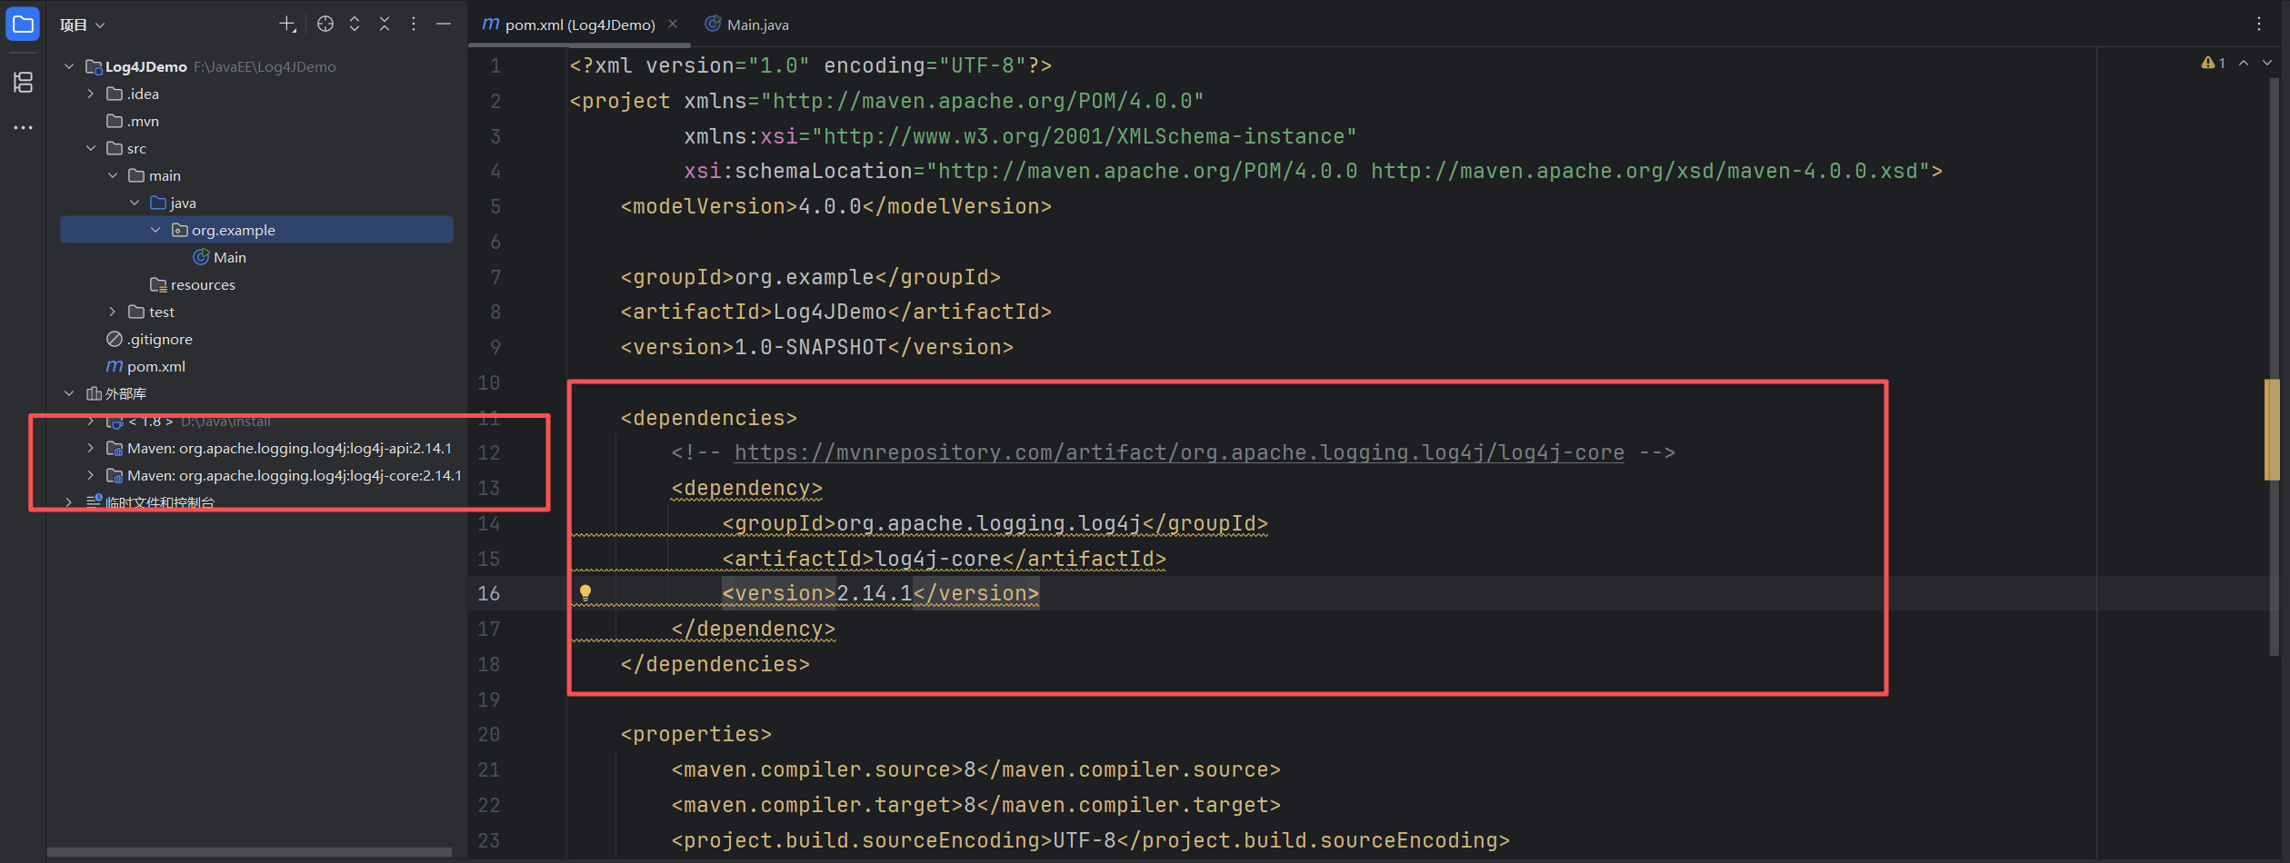Viewport: 2290px width, 863px height.
Task: Click the opening dependencies tag
Action: 708,418
